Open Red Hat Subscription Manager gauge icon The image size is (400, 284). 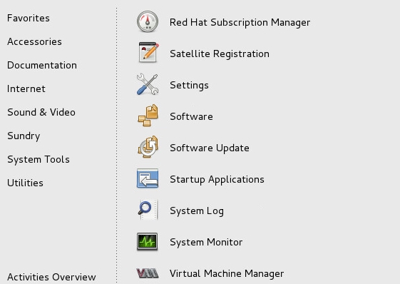tap(148, 22)
